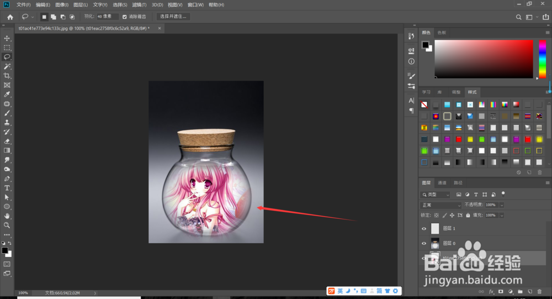The height and width of the screenshot is (299, 552).
Task: Open the 图像(I) menu
Action: (x=62, y=5)
